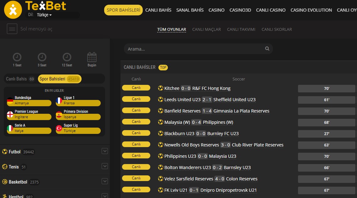The height and width of the screenshot is (198, 357).
Task: Click the Bugün calendar icon
Action: [92, 57]
